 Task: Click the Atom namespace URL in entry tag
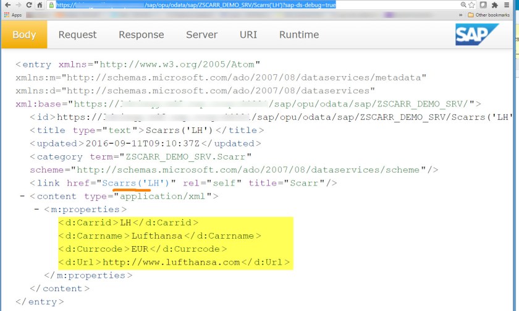coord(177,64)
